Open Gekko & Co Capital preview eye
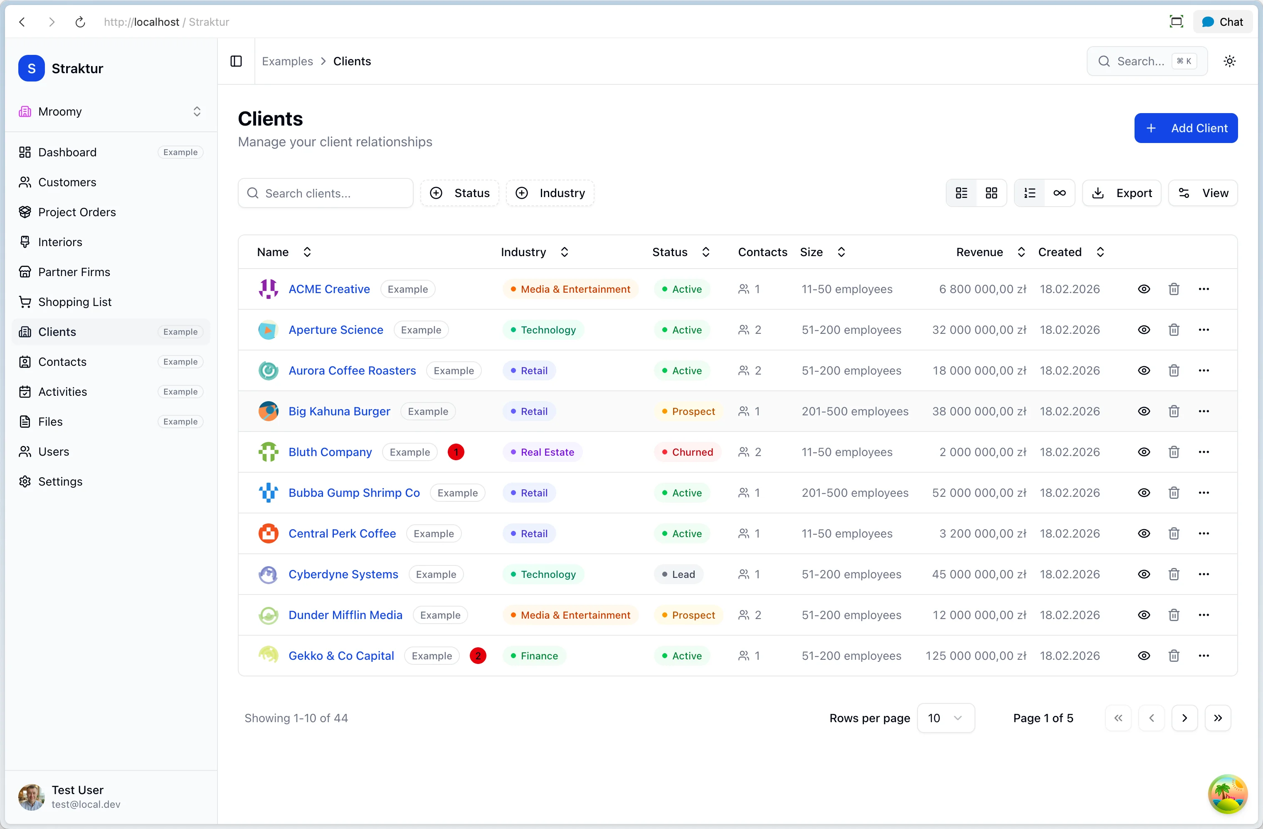Screen dimensions: 1263x829 1144,656
